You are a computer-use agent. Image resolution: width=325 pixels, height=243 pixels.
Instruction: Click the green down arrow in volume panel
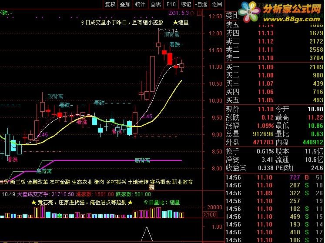tap(60, 216)
